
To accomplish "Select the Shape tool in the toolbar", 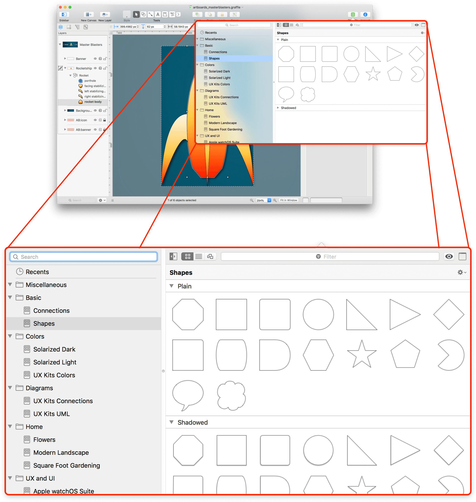I will click(x=144, y=15).
